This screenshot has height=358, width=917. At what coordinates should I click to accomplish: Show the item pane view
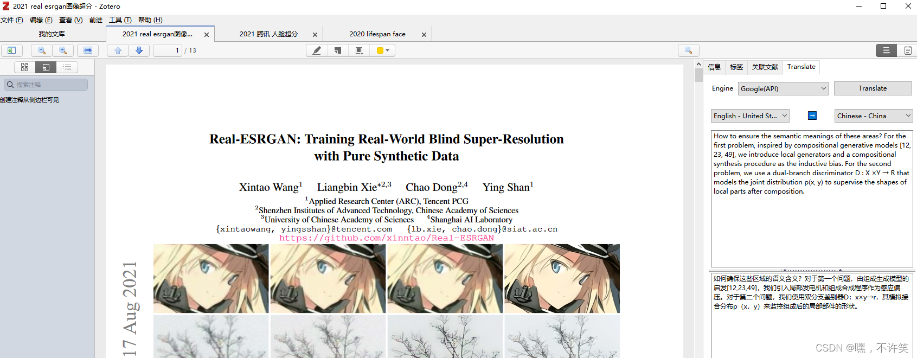point(886,50)
